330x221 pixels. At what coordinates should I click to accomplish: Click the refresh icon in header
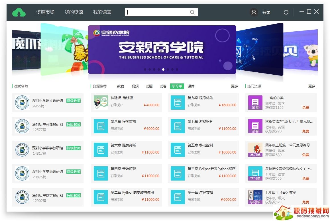pyautogui.click(x=286, y=12)
